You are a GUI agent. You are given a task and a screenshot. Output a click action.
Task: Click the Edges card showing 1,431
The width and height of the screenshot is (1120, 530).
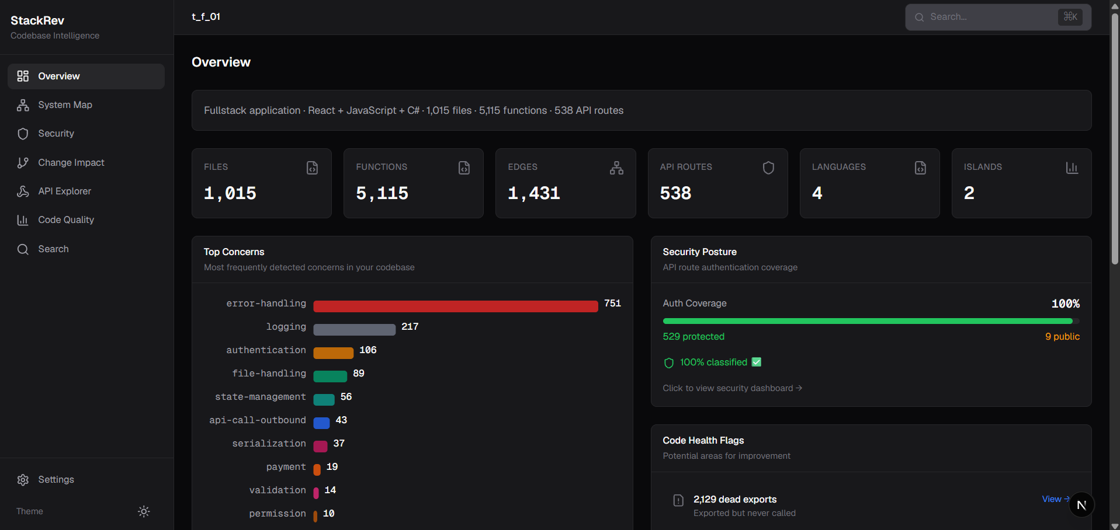566,183
